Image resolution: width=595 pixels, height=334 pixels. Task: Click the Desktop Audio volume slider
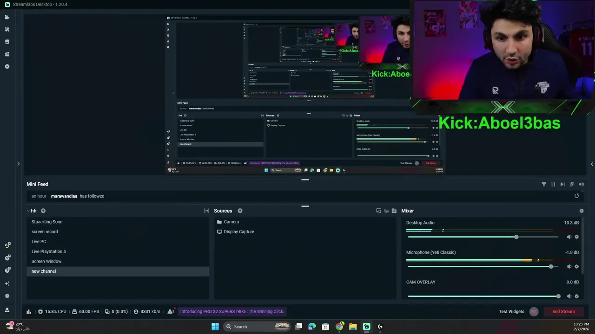pos(483,237)
